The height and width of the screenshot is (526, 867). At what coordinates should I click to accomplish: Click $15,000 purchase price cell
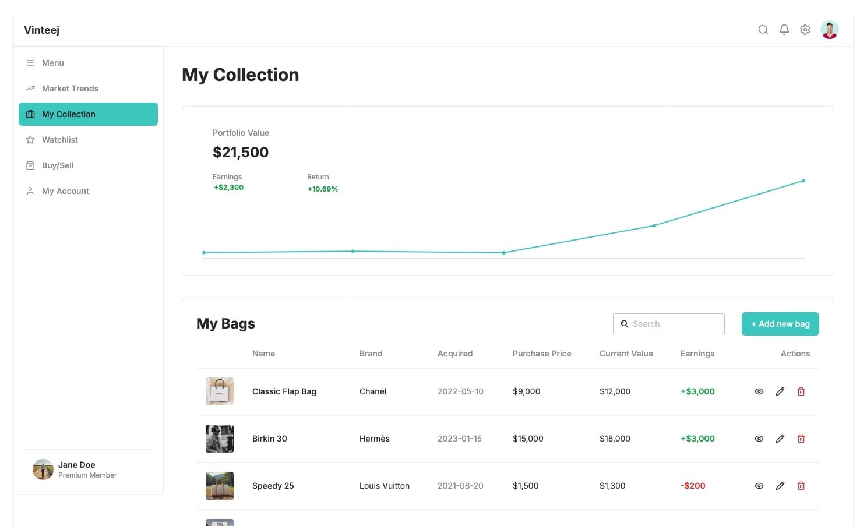point(528,439)
